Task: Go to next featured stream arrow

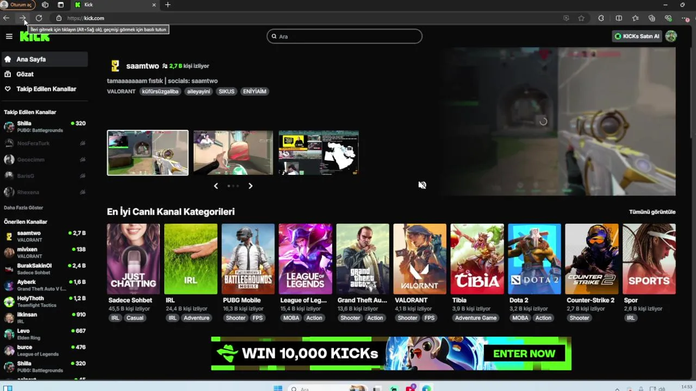Action: (250, 186)
